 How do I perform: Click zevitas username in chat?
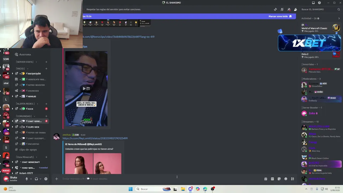[67, 135]
